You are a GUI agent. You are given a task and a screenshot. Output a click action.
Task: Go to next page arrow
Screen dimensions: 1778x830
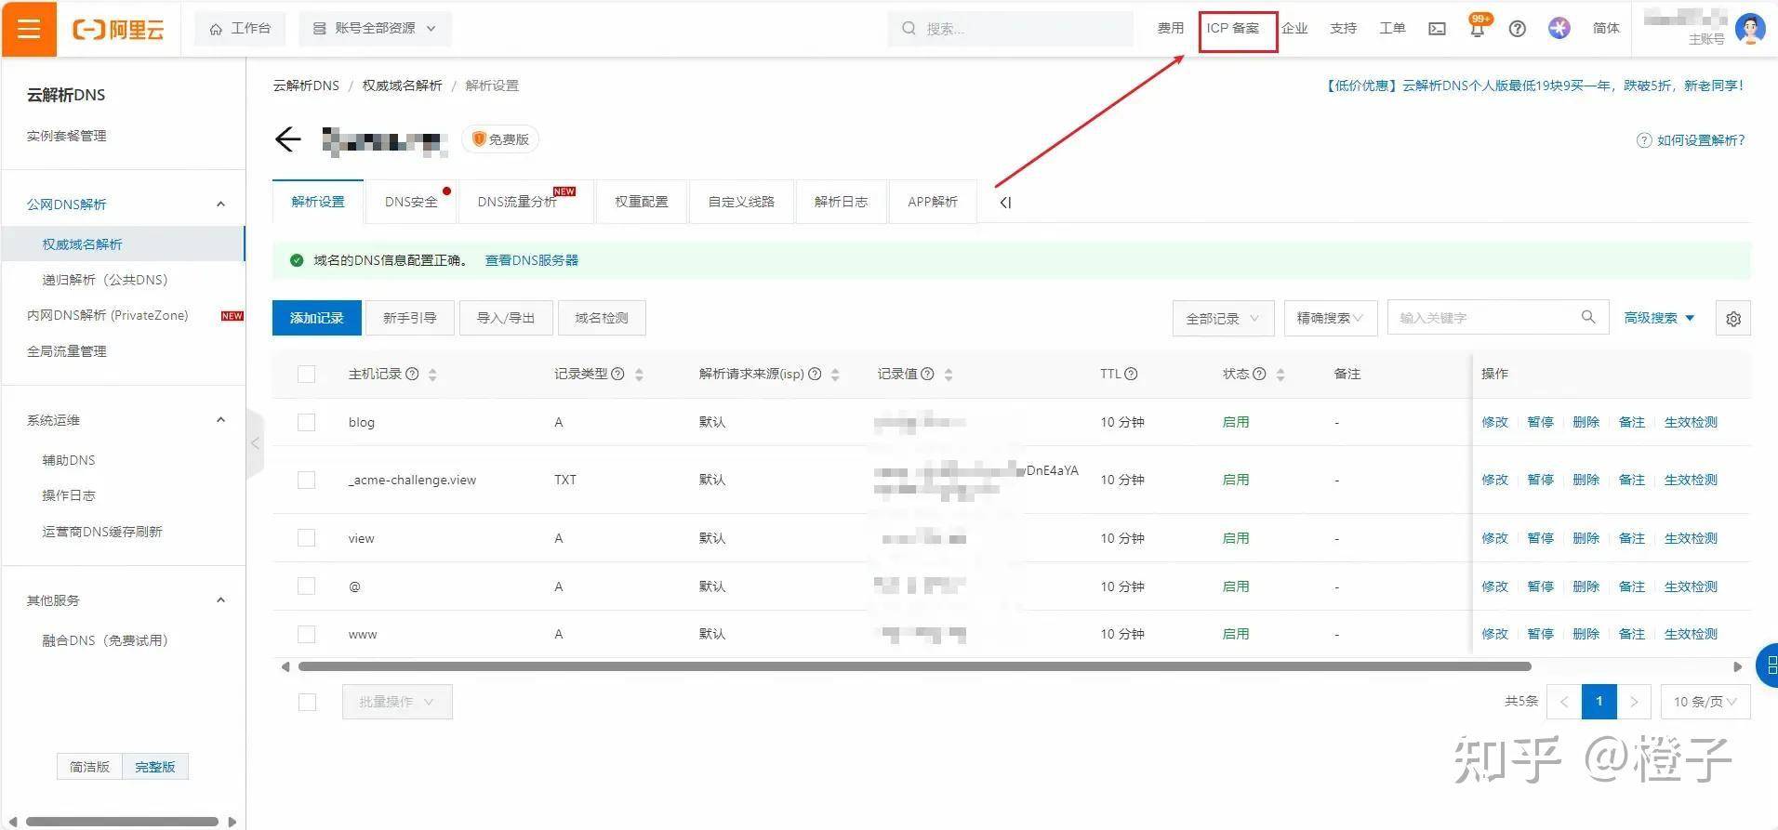(1634, 702)
